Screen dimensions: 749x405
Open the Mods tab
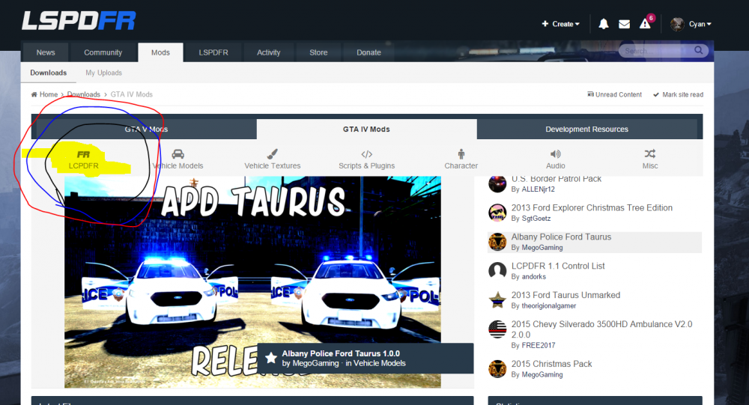pyautogui.click(x=160, y=52)
